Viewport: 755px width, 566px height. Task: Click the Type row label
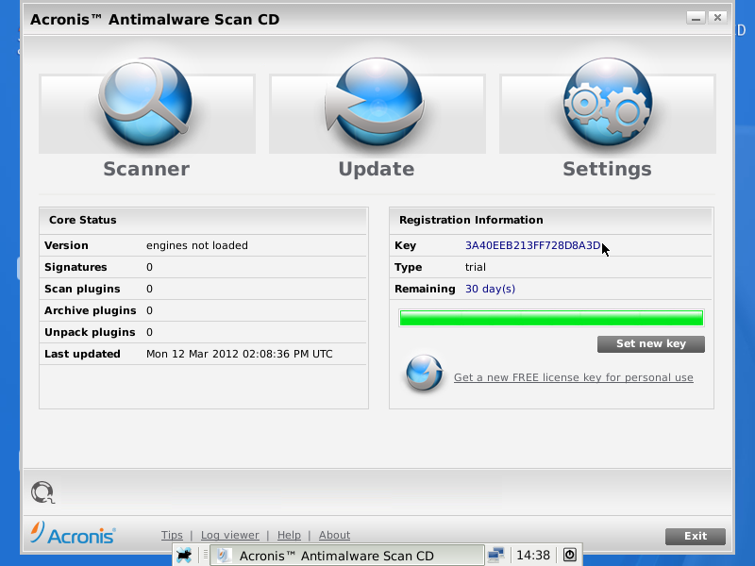tap(409, 267)
